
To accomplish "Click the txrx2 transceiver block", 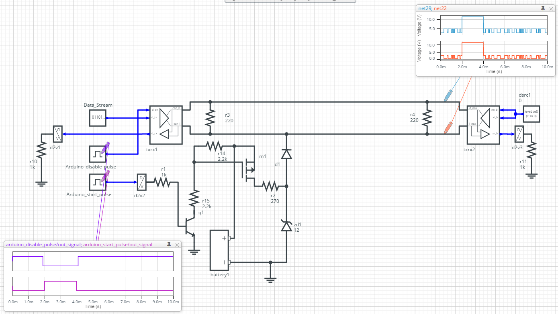I will 483,125.
